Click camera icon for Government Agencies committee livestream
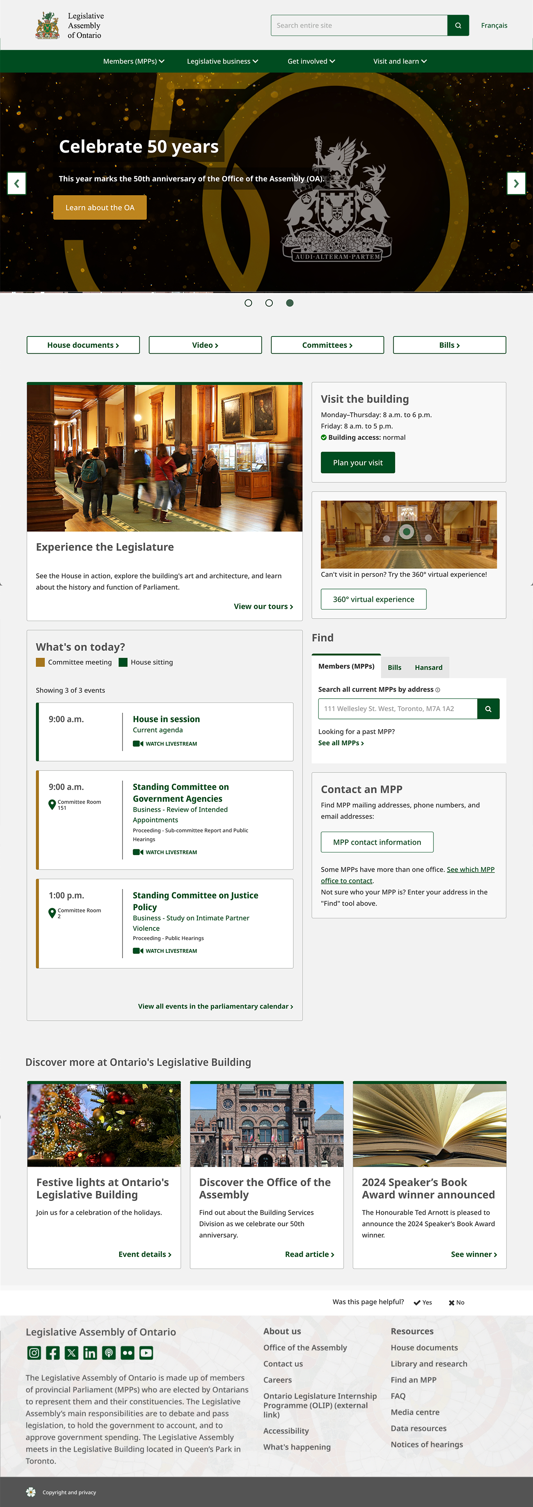Image resolution: width=533 pixels, height=1507 pixels. (x=138, y=852)
